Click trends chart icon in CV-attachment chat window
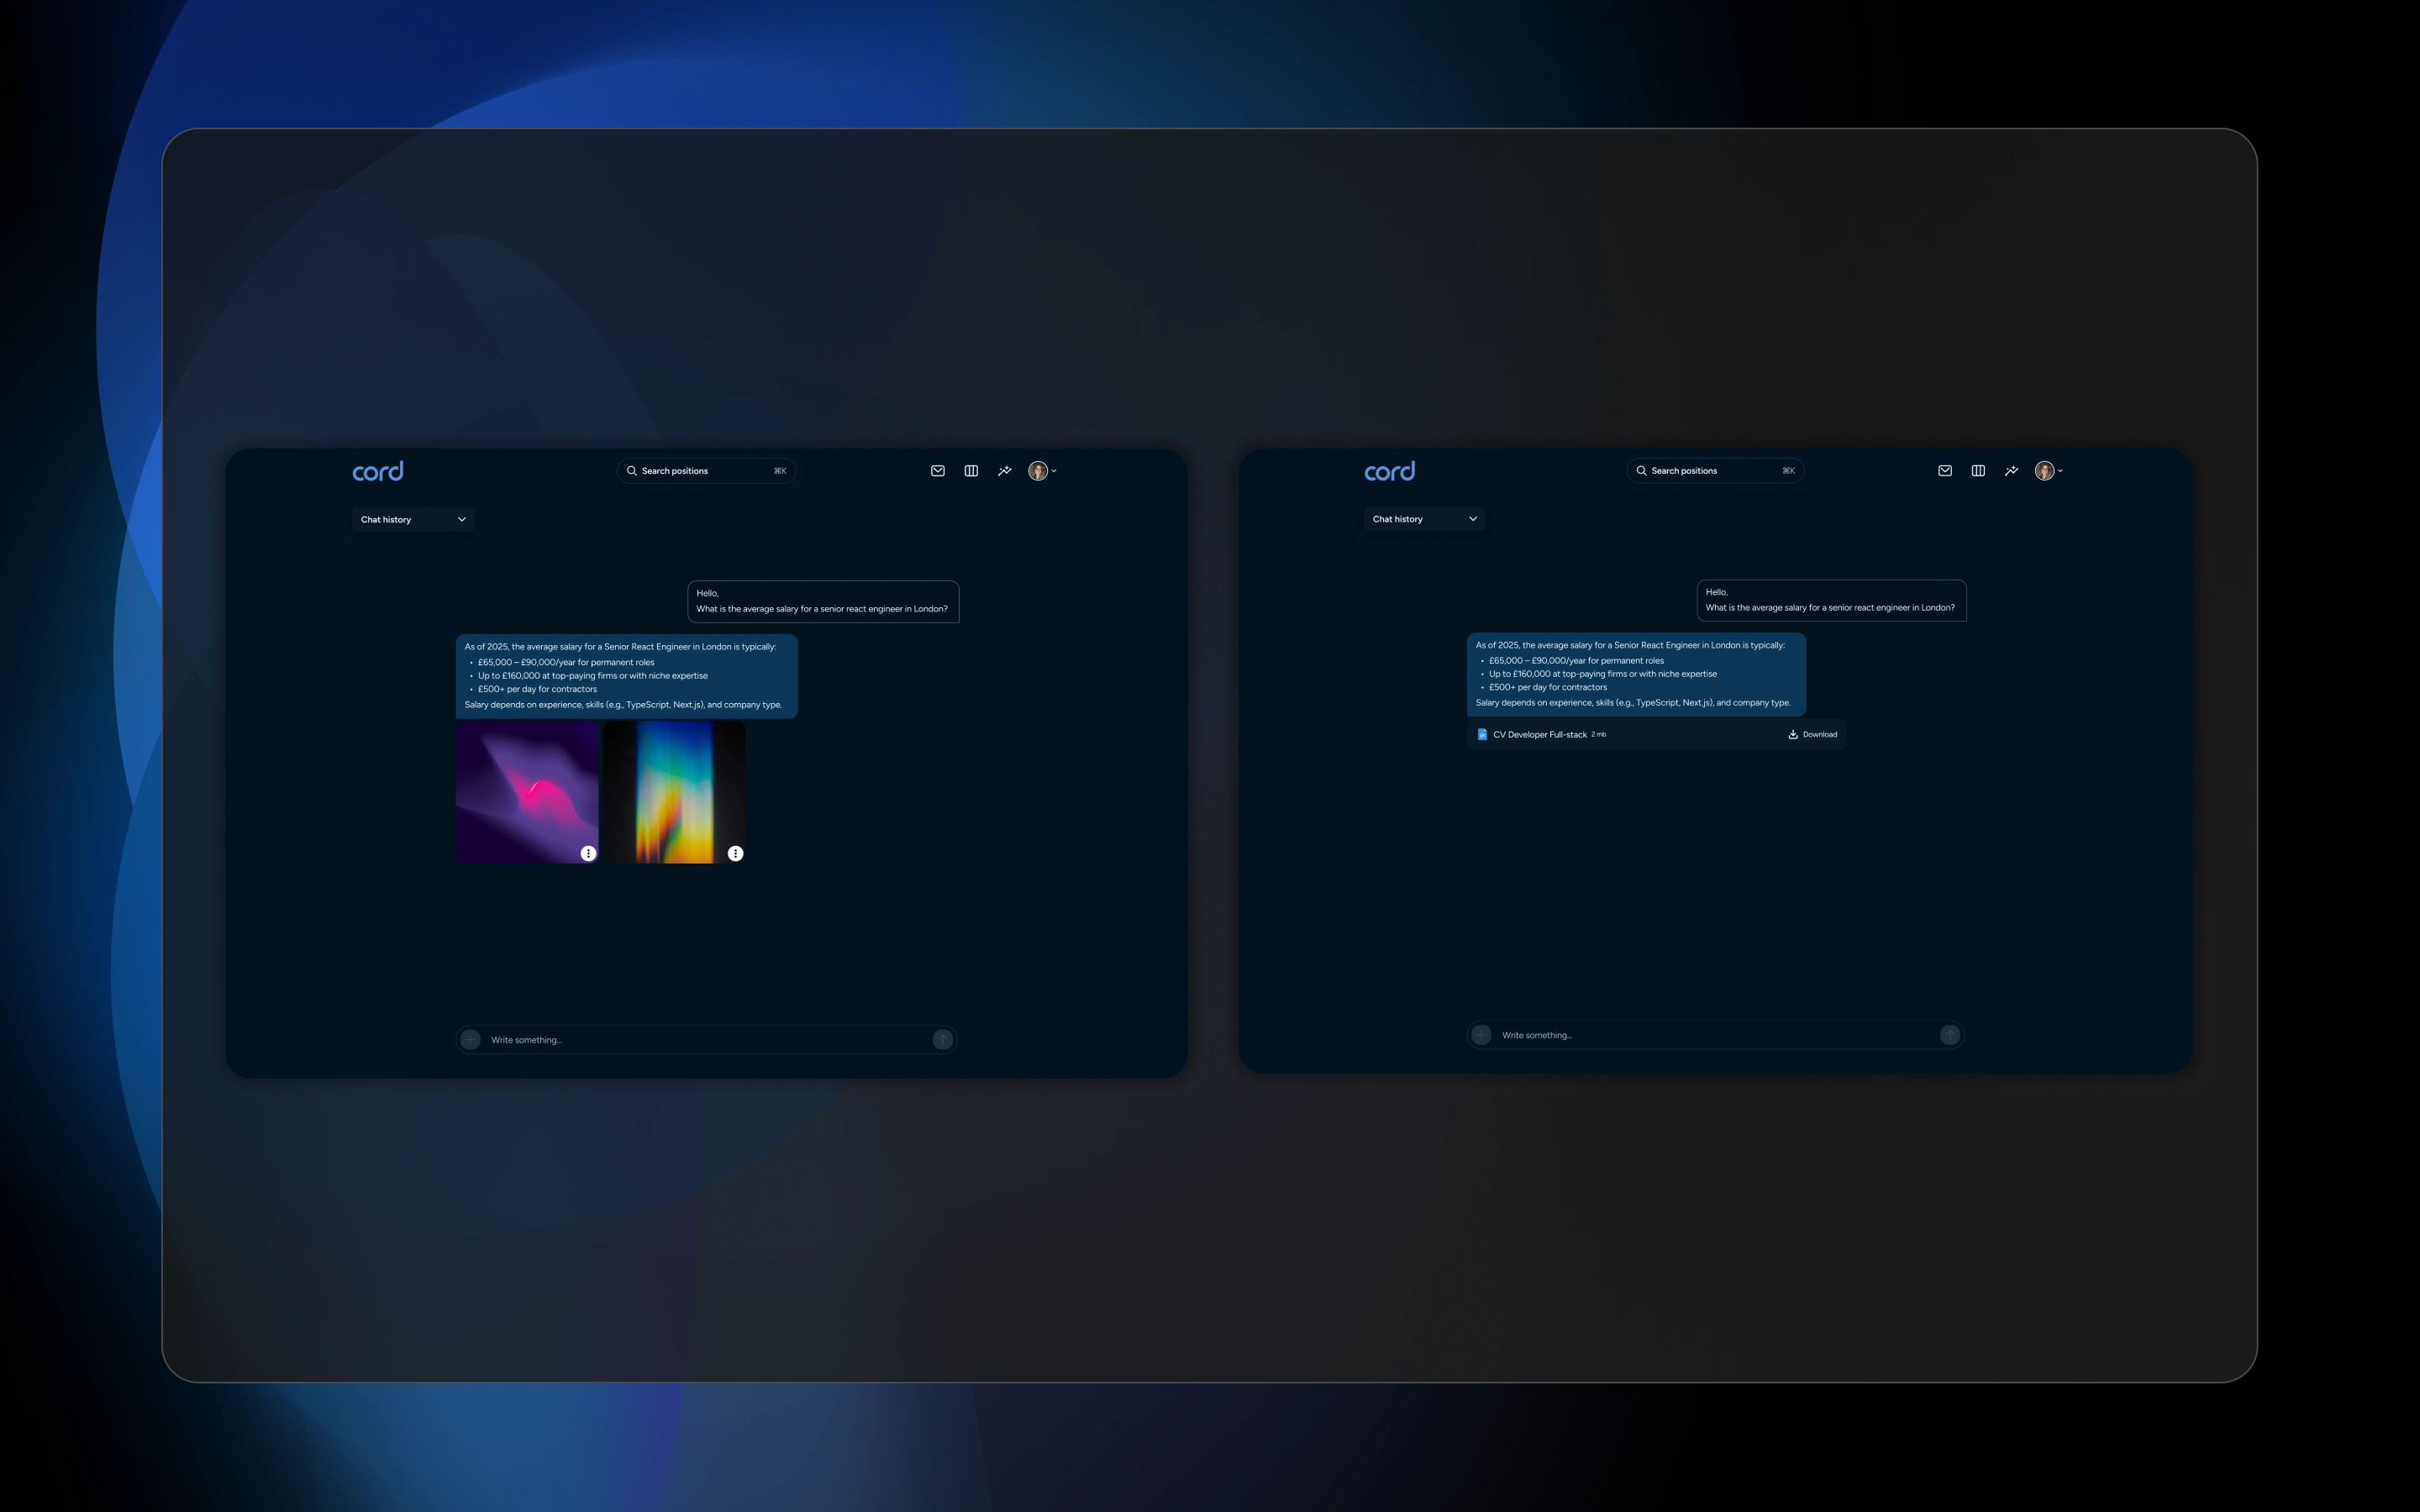2420x1512 pixels. click(2011, 471)
